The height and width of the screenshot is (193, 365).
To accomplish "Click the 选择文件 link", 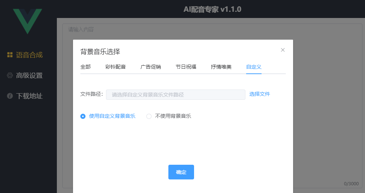I will 260,94.
